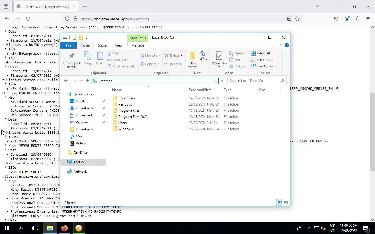
Task: Select the Windows folder
Action: (125, 129)
